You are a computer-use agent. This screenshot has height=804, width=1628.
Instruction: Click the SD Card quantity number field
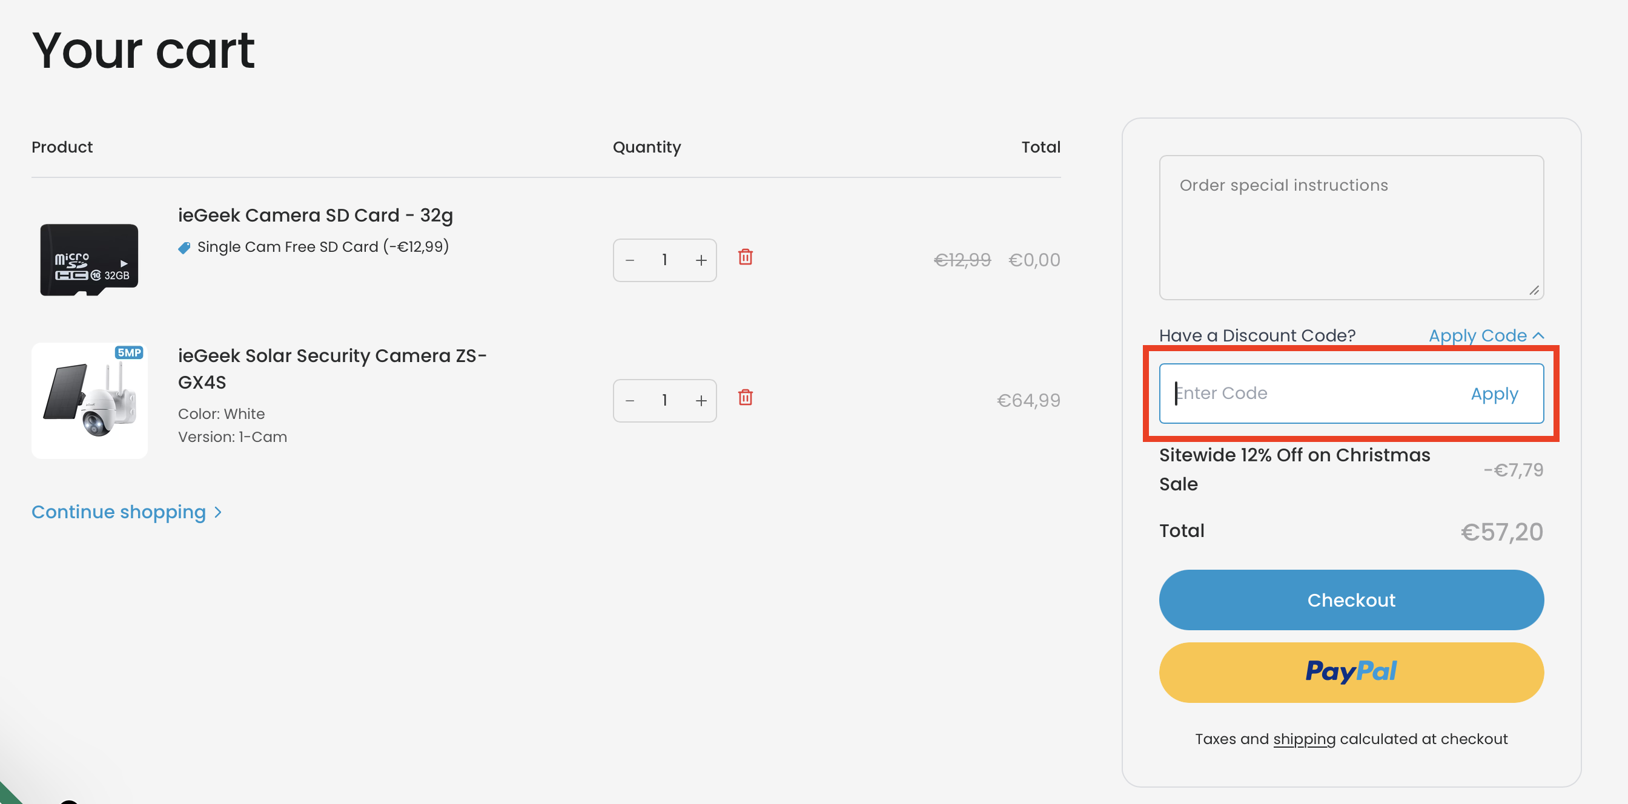(x=664, y=260)
